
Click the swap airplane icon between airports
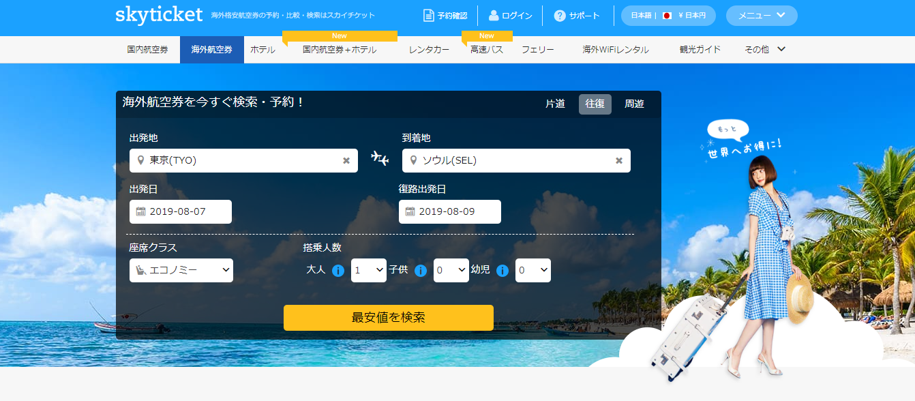click(380, 159)
